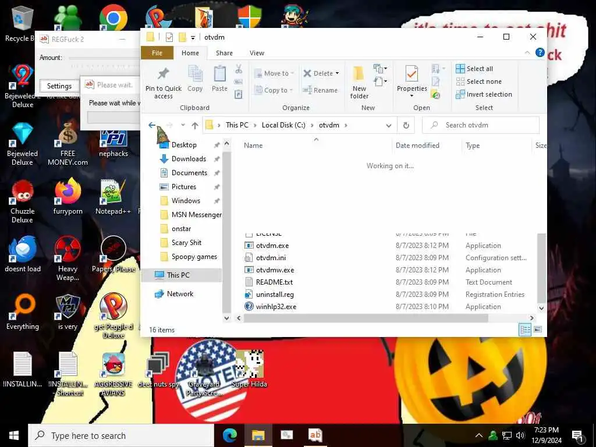The height and width of the screenshot is (447, 596).
Task: Select Downloads in navigation pane
Action: 189,159
